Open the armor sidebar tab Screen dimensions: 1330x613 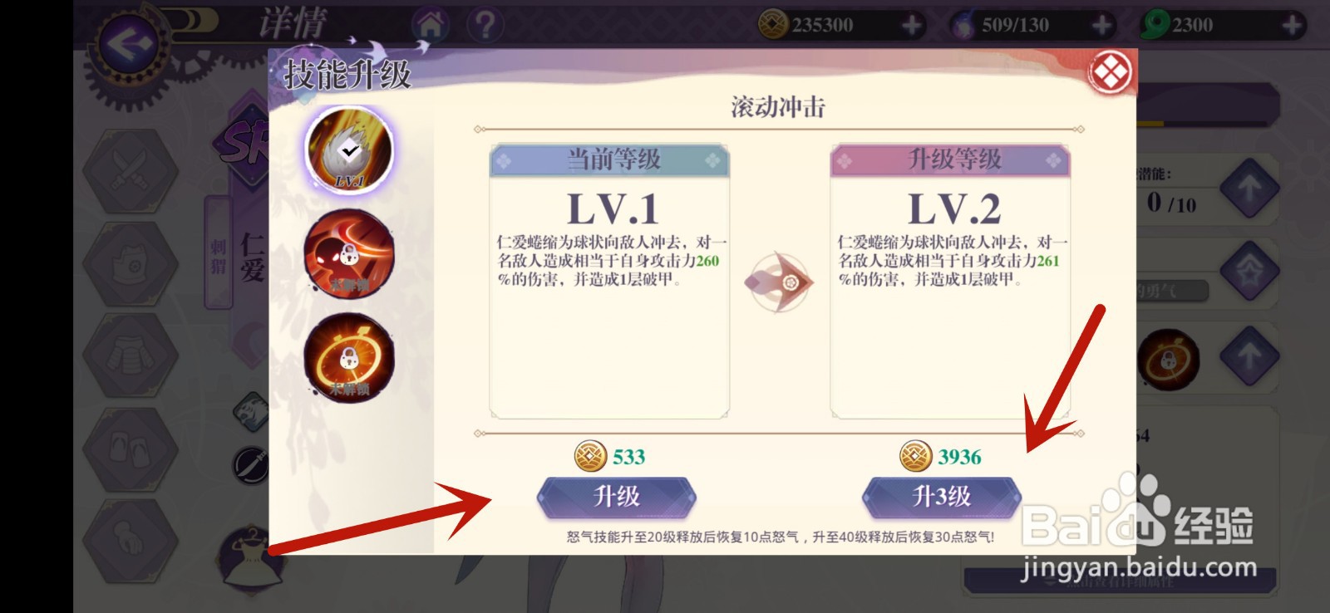[x=131, y=358]
